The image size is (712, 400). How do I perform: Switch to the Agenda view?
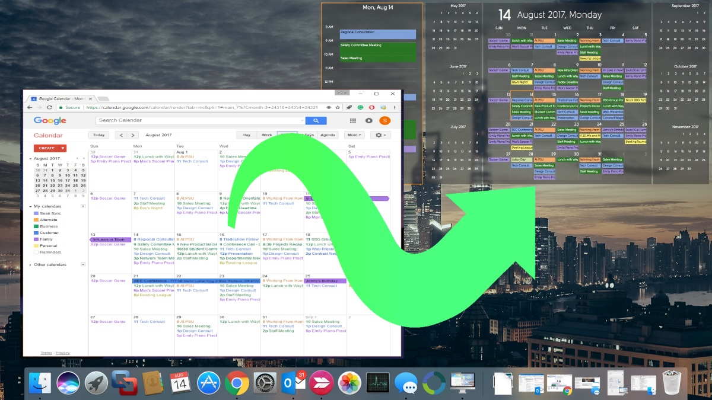point(328,135)
